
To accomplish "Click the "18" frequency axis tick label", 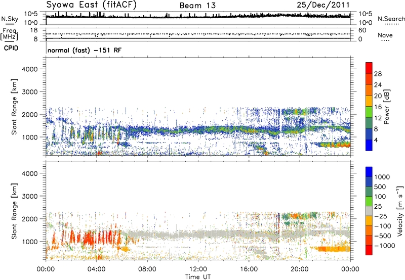I will coord(34,30).
